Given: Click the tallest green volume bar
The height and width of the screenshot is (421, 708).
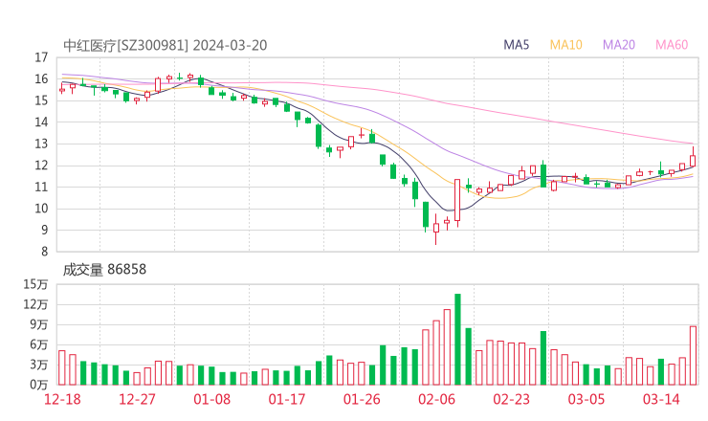Looking at the screenshot, I should click(x=457, y=340).
